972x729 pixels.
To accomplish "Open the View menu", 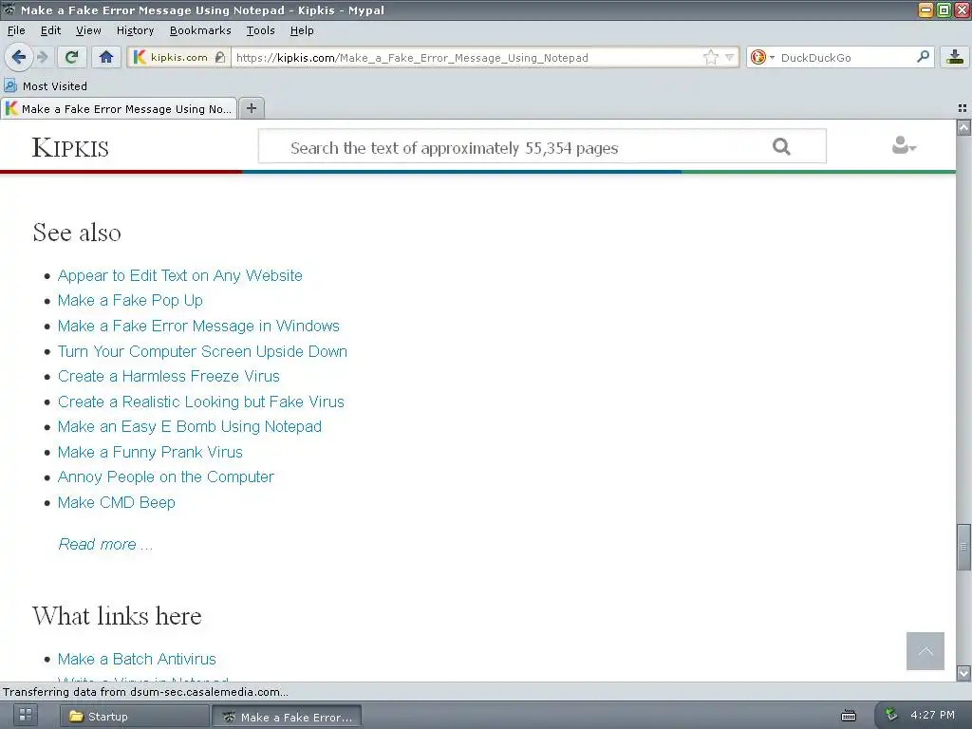I will 88,30.
